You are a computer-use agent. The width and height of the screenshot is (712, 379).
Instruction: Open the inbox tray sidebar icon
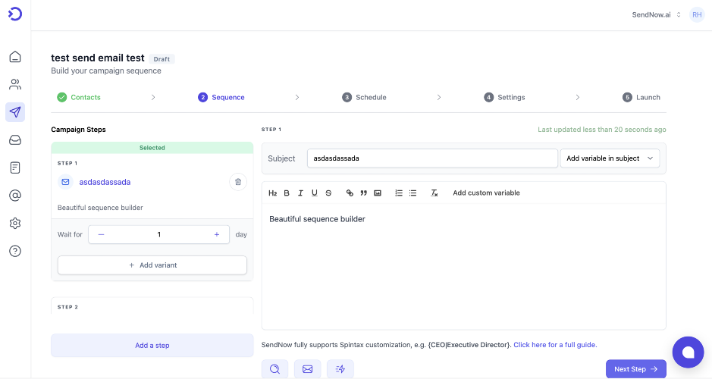(x=15, y=139)
